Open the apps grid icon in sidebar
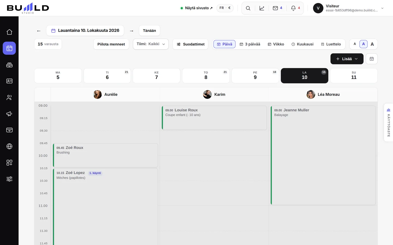Screen dimensions: 393x245 tap(9, 163)
